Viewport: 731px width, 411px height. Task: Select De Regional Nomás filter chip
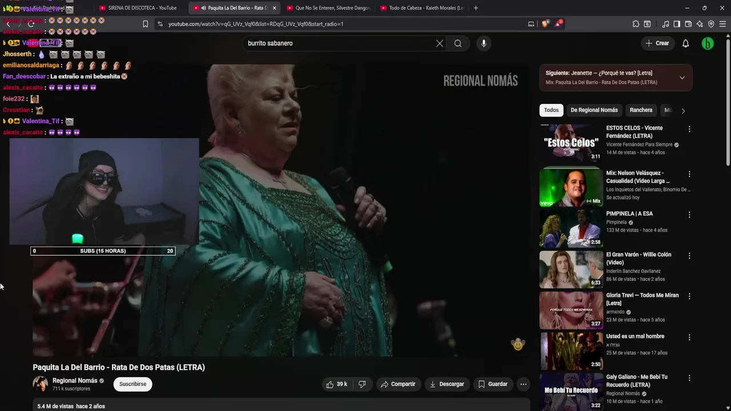[594, 110]
